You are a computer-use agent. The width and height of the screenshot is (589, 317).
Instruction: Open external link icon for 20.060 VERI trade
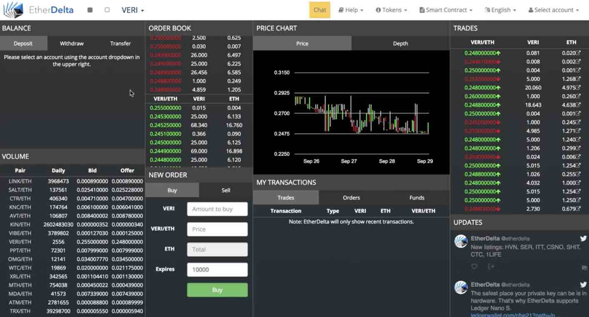[x=578, y=88]
